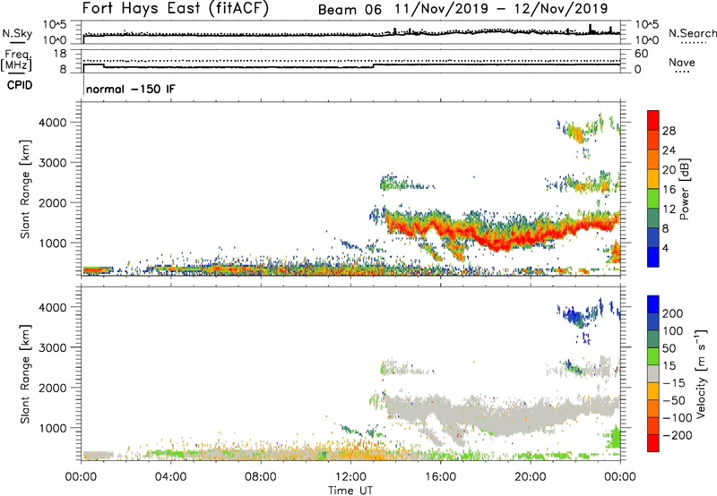
Task: Click the dark blue top of Velocity color bar
Action: coord(653,304)
